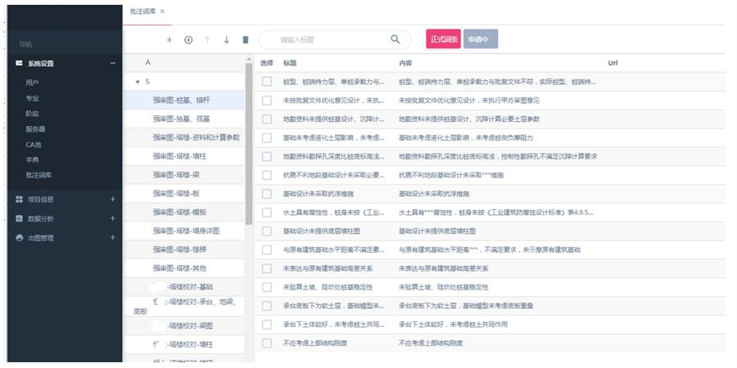Open 用户 in the sidebar menu
This screenshot has height=368, width=737.
pyautogui.click(x=32, y=83)
